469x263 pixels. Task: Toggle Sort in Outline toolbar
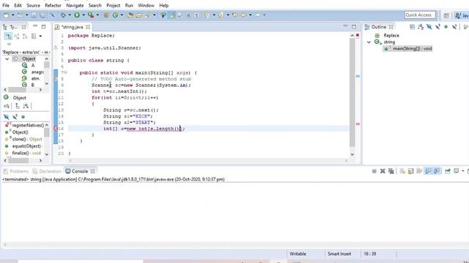421,27
